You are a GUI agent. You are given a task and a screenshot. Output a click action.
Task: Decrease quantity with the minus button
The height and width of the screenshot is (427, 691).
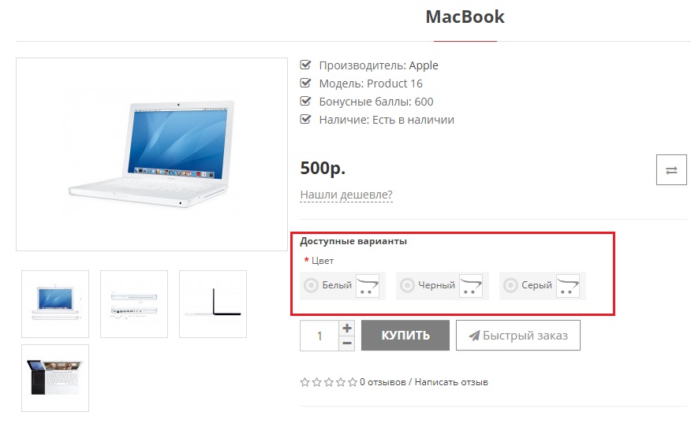pos(347,343)
